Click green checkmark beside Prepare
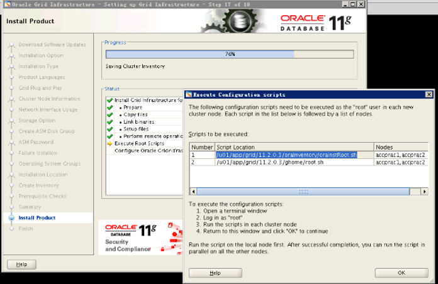 pyautogui.click(x=109, y=107)
